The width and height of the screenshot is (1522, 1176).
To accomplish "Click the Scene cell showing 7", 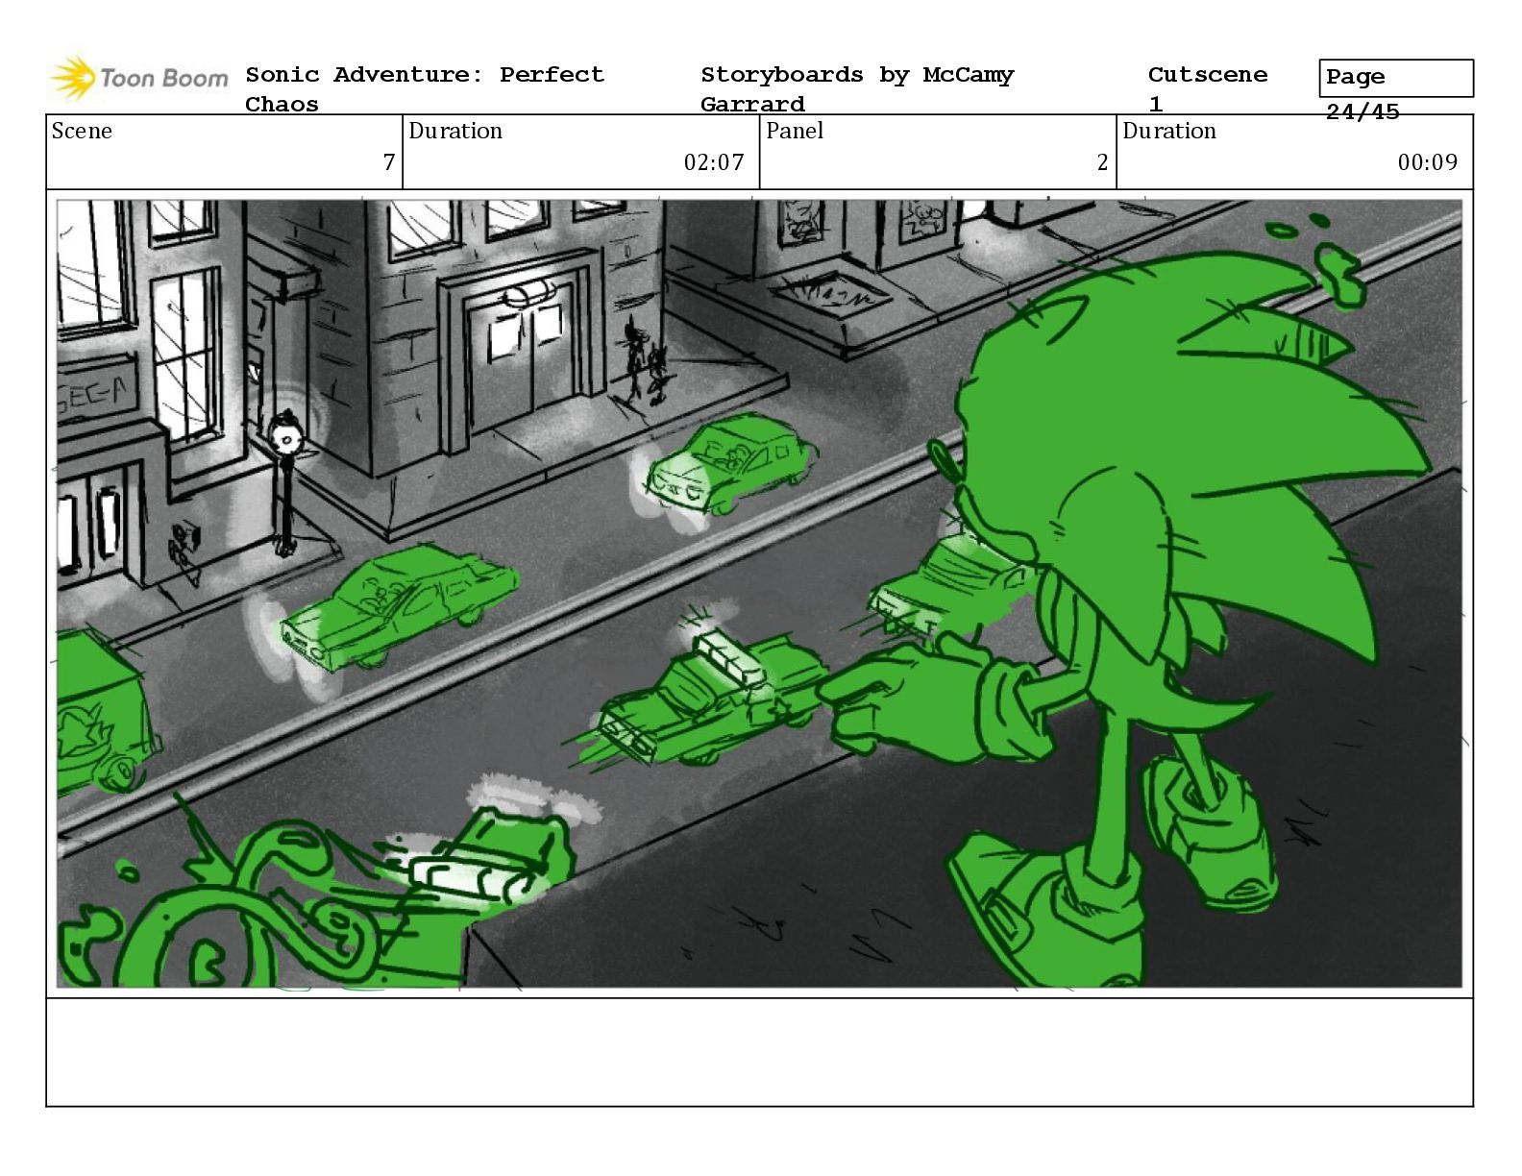I will click(x=224, y=152).
